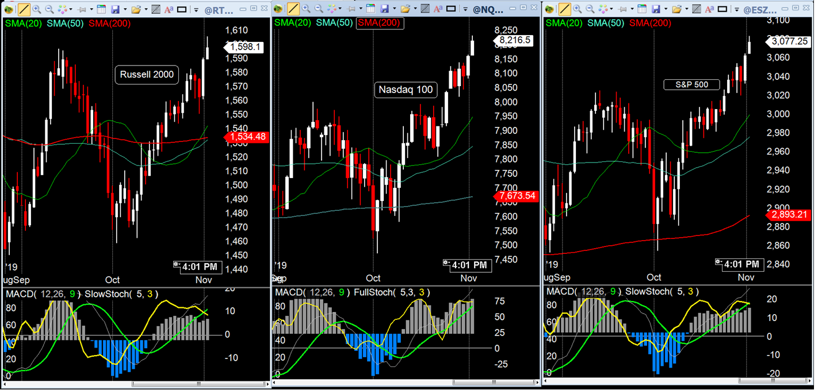Image resolution: width=818 pixels, height=390 pixels.
Task: Expand the folder dropdown arrow in S&P 500 window
Action: click(687, 9)
